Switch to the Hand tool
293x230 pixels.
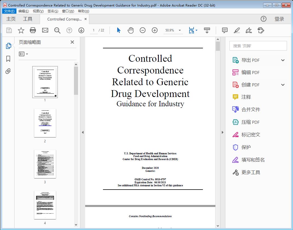(131, 30)
